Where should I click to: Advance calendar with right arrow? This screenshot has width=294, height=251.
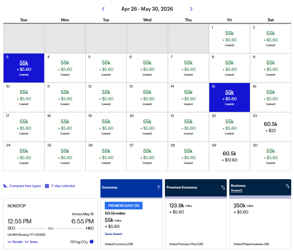[x=191, y=9]
